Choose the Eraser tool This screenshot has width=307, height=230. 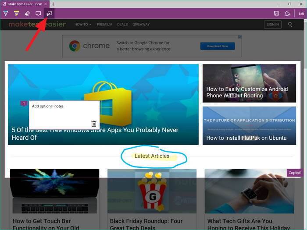[27, 14]
